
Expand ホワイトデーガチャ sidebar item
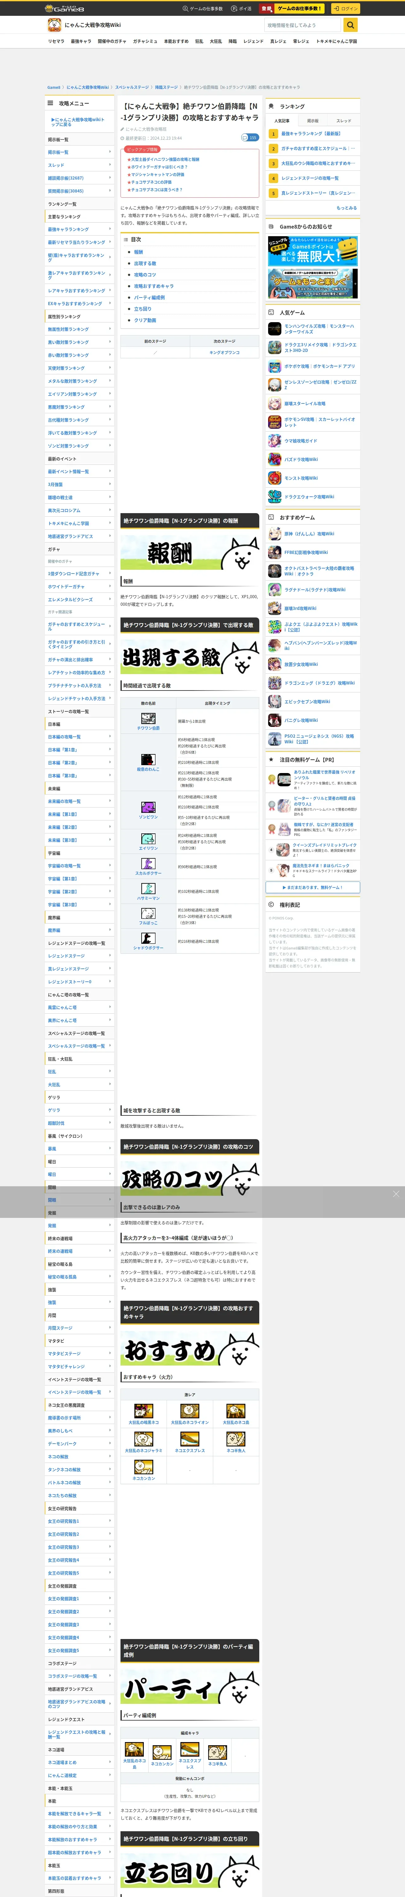point(79,587)
